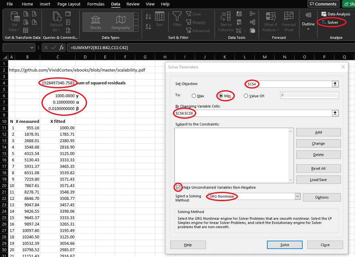Select the Value Of radio option

(x=246, y=96)
